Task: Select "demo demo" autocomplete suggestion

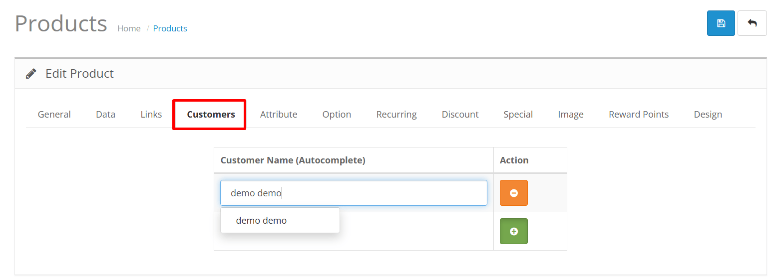Action: (x=261, y=220)
